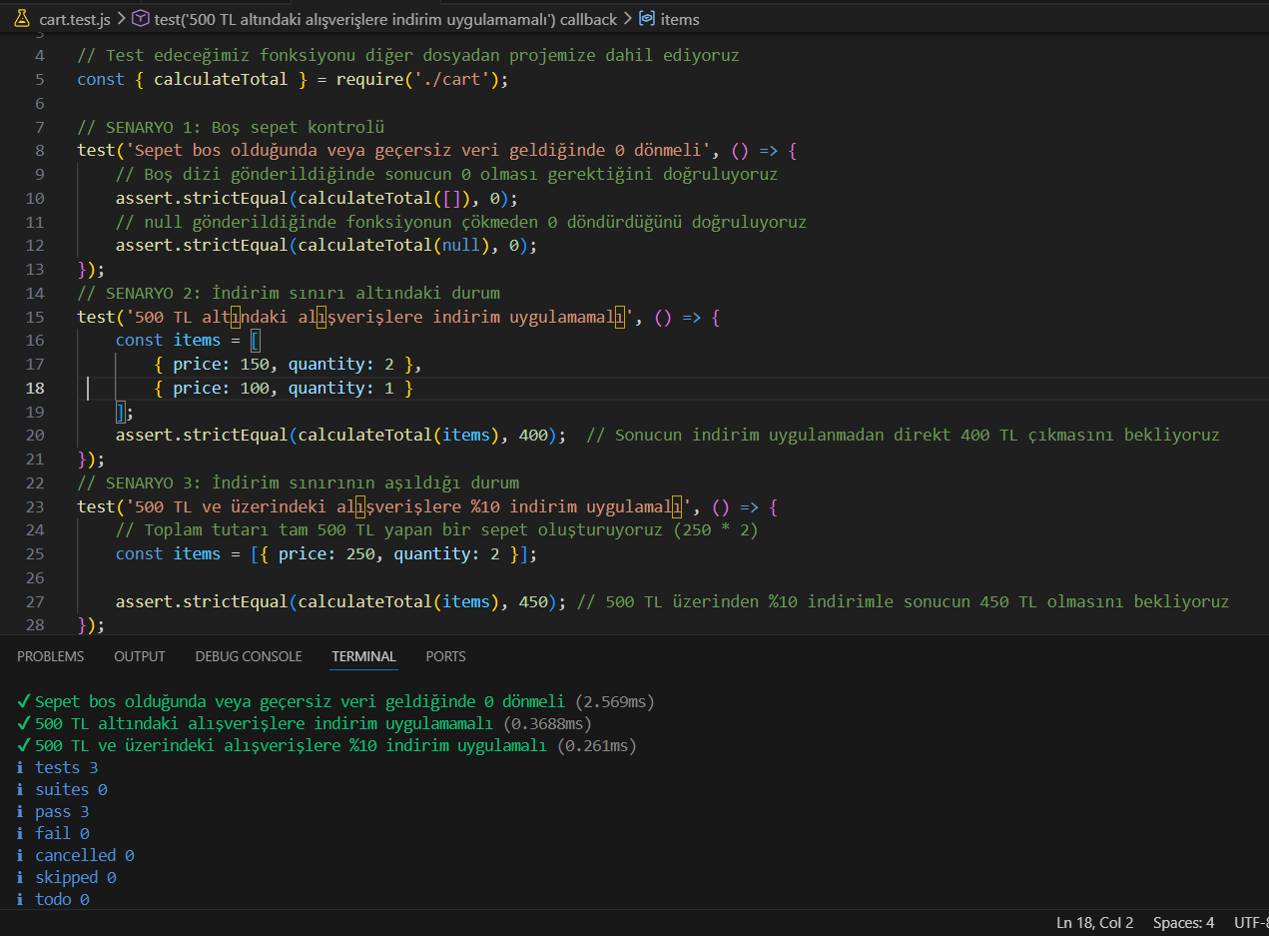Click line number 15 in the gutter
The image size is (1269, 936).
tap(35, 317)
